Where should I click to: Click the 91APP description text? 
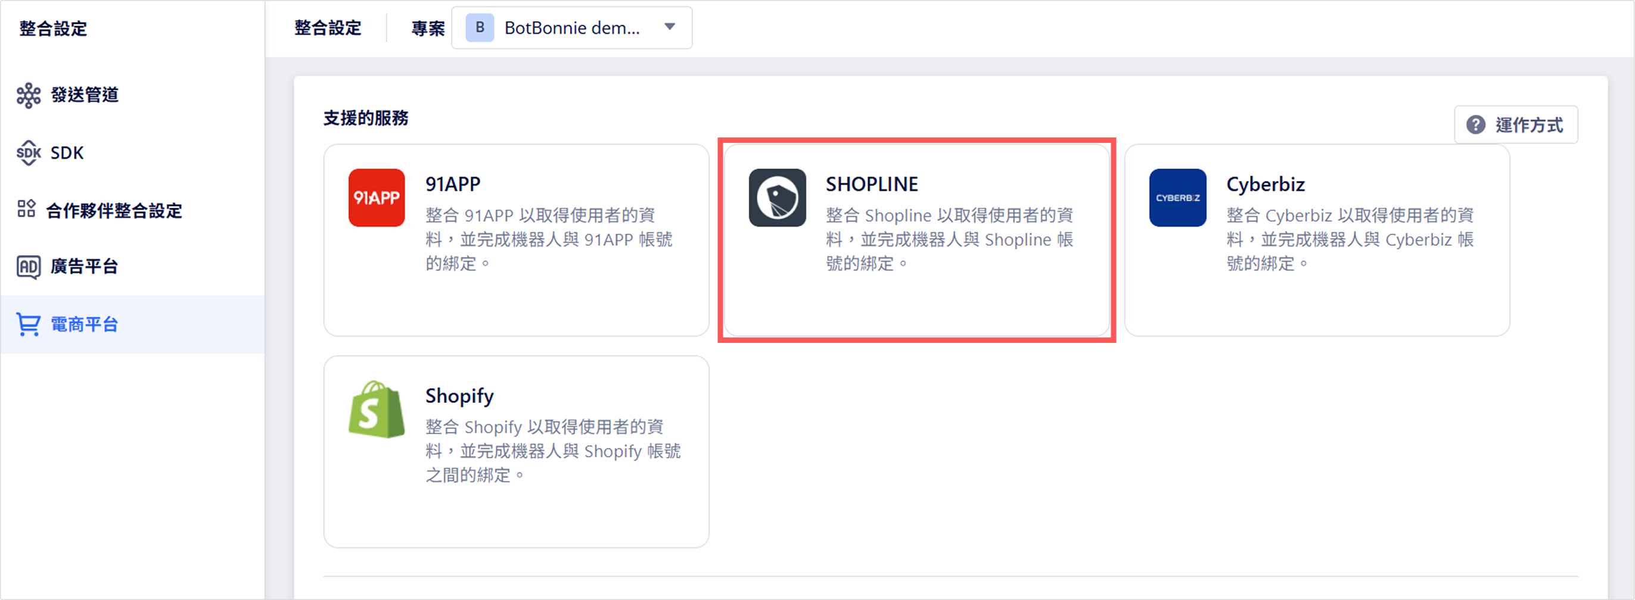click(x=548, y=239)
